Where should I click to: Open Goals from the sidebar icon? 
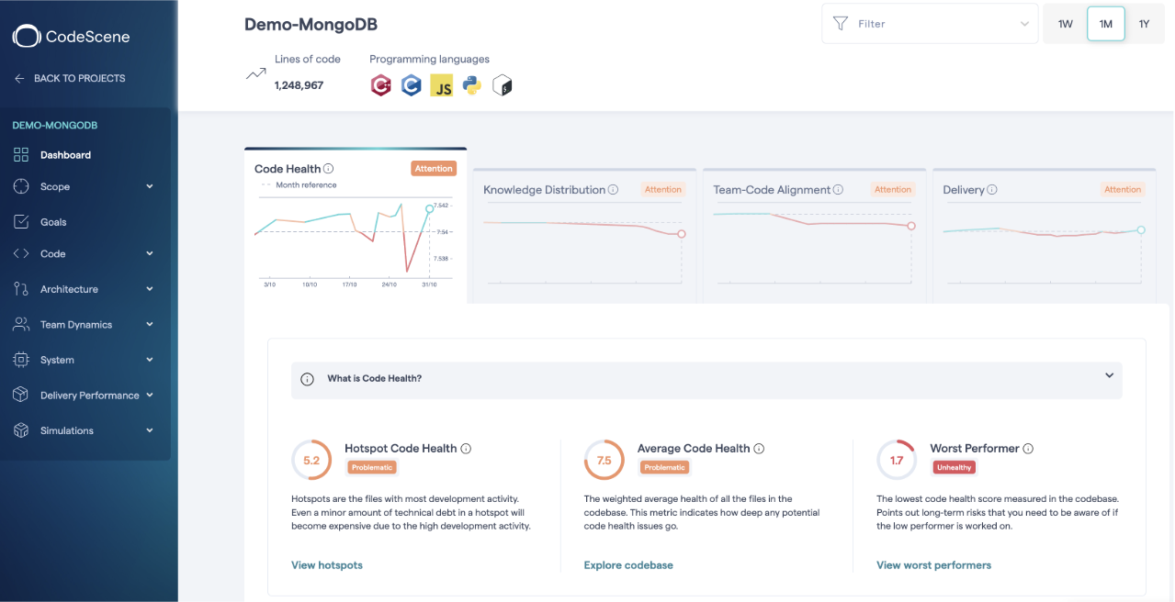click(19, 221)
